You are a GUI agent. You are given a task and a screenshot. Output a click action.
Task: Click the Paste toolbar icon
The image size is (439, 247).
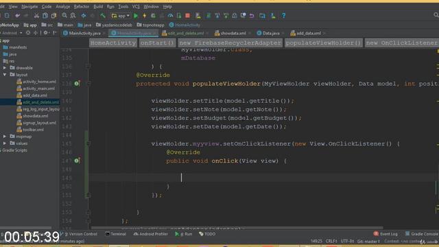(x=54, y=16)
